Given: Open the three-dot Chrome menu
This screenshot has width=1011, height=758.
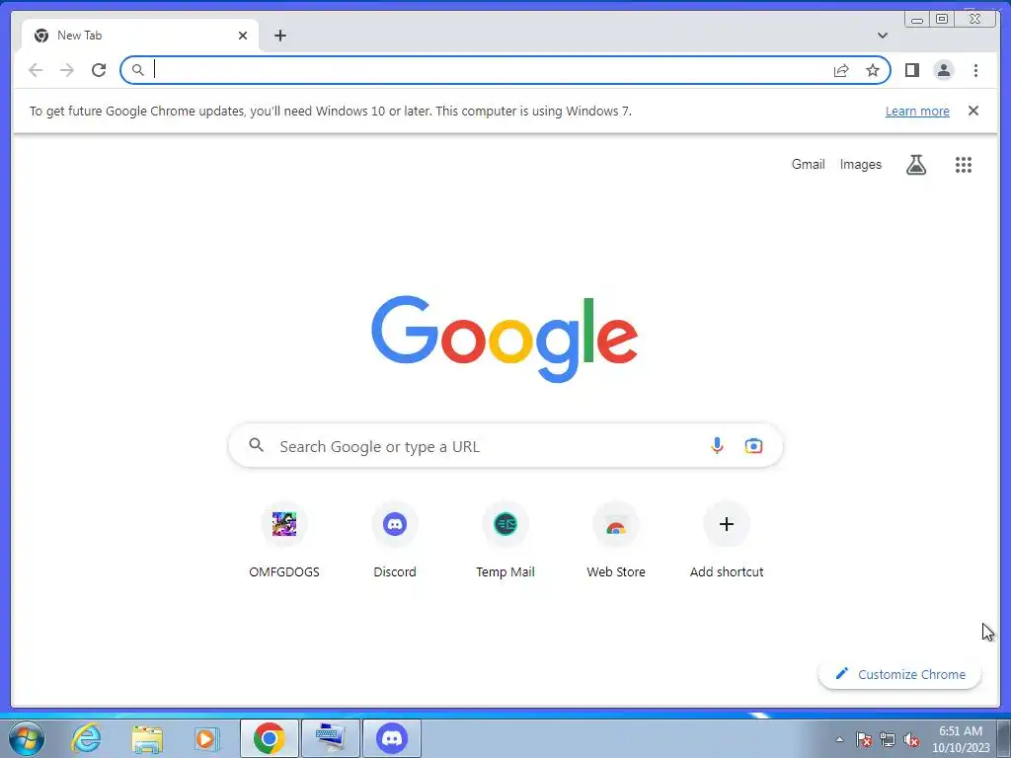Looking at the screenshot, I should point(975,70).
